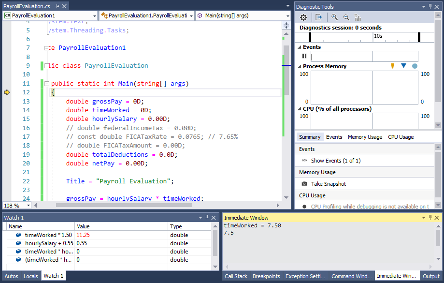The height and width of the screenshot is (283, 444).
Task: Switch to the Summary tab
Action: tap(310, 137)
